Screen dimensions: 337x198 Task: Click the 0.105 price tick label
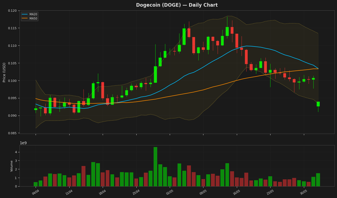tap(12, 63)
